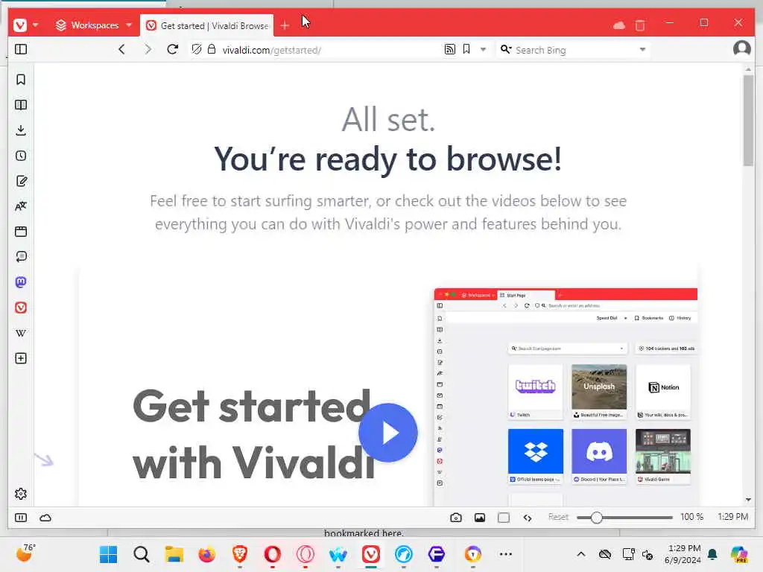The height and width of the screenshot is (572, 763).
Task: Open the Downloads panel
Action: (20, 130)
